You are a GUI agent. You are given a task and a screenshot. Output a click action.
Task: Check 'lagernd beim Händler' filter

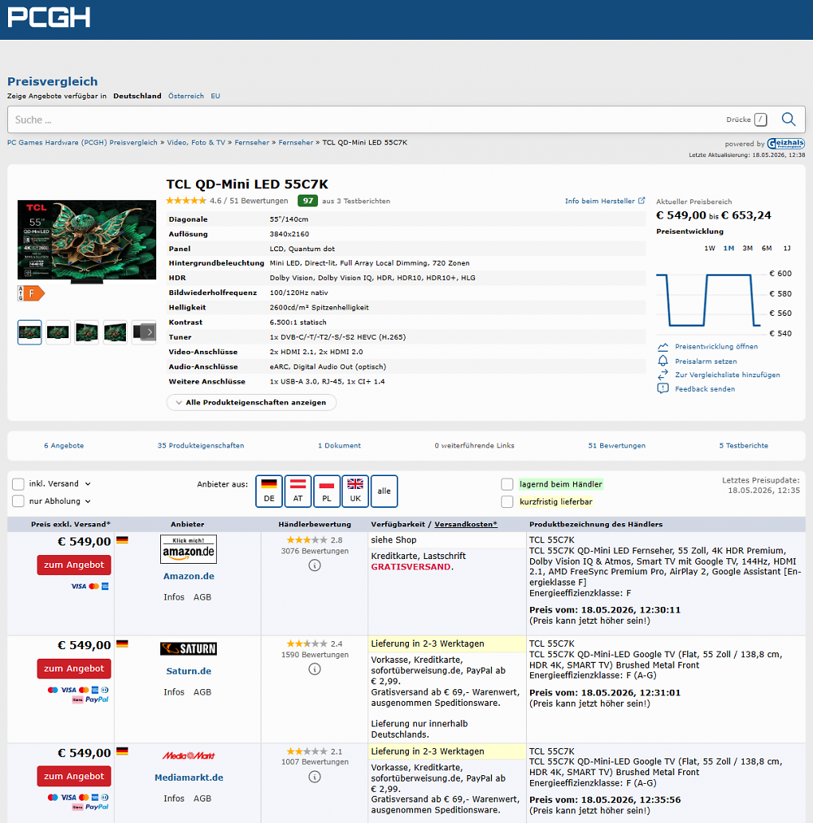(507, 484)
